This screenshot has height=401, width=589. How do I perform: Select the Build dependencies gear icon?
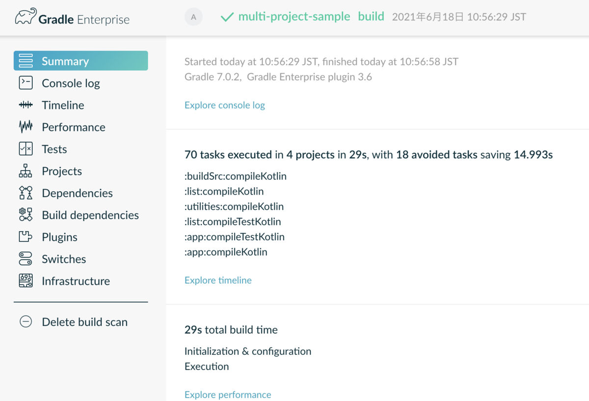coord(26,215)
